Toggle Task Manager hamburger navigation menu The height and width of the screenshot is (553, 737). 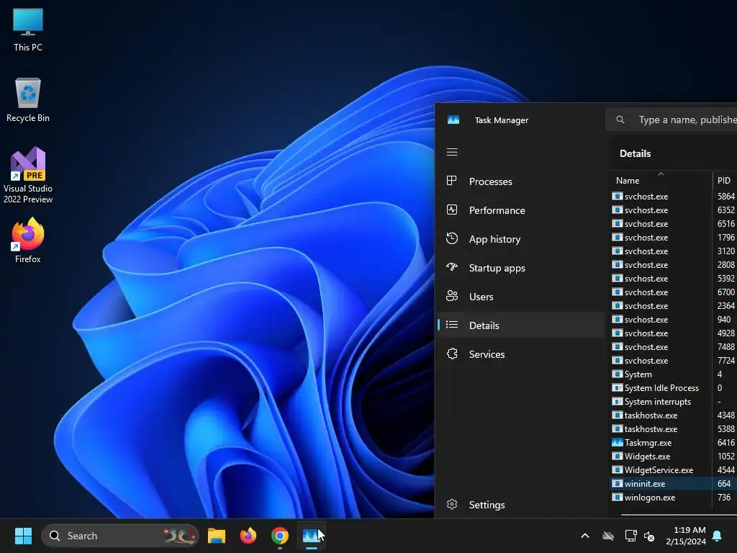tap(452, 152)
